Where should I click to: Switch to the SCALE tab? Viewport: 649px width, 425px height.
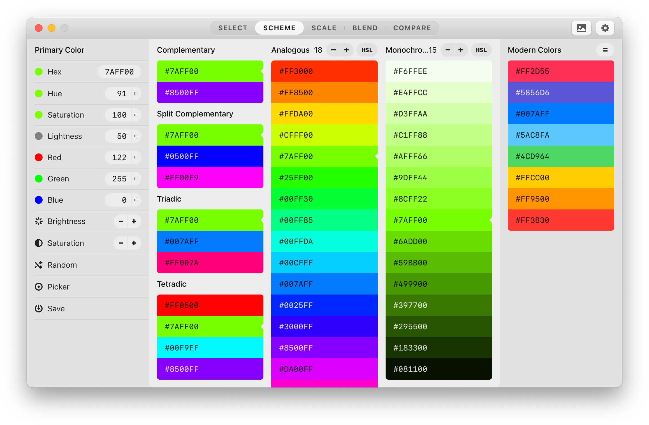click(324, 28)
